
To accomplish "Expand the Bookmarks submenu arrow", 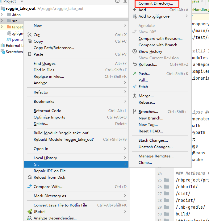I will (125, 101).
